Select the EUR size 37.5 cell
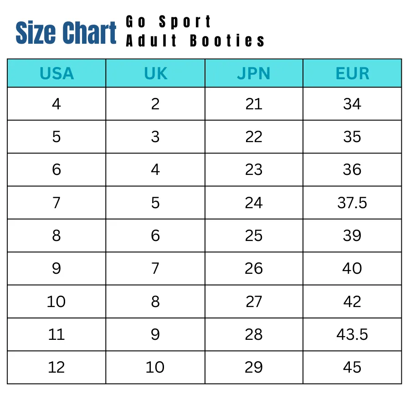Screen dimensions: 410x410 point(352,203)
